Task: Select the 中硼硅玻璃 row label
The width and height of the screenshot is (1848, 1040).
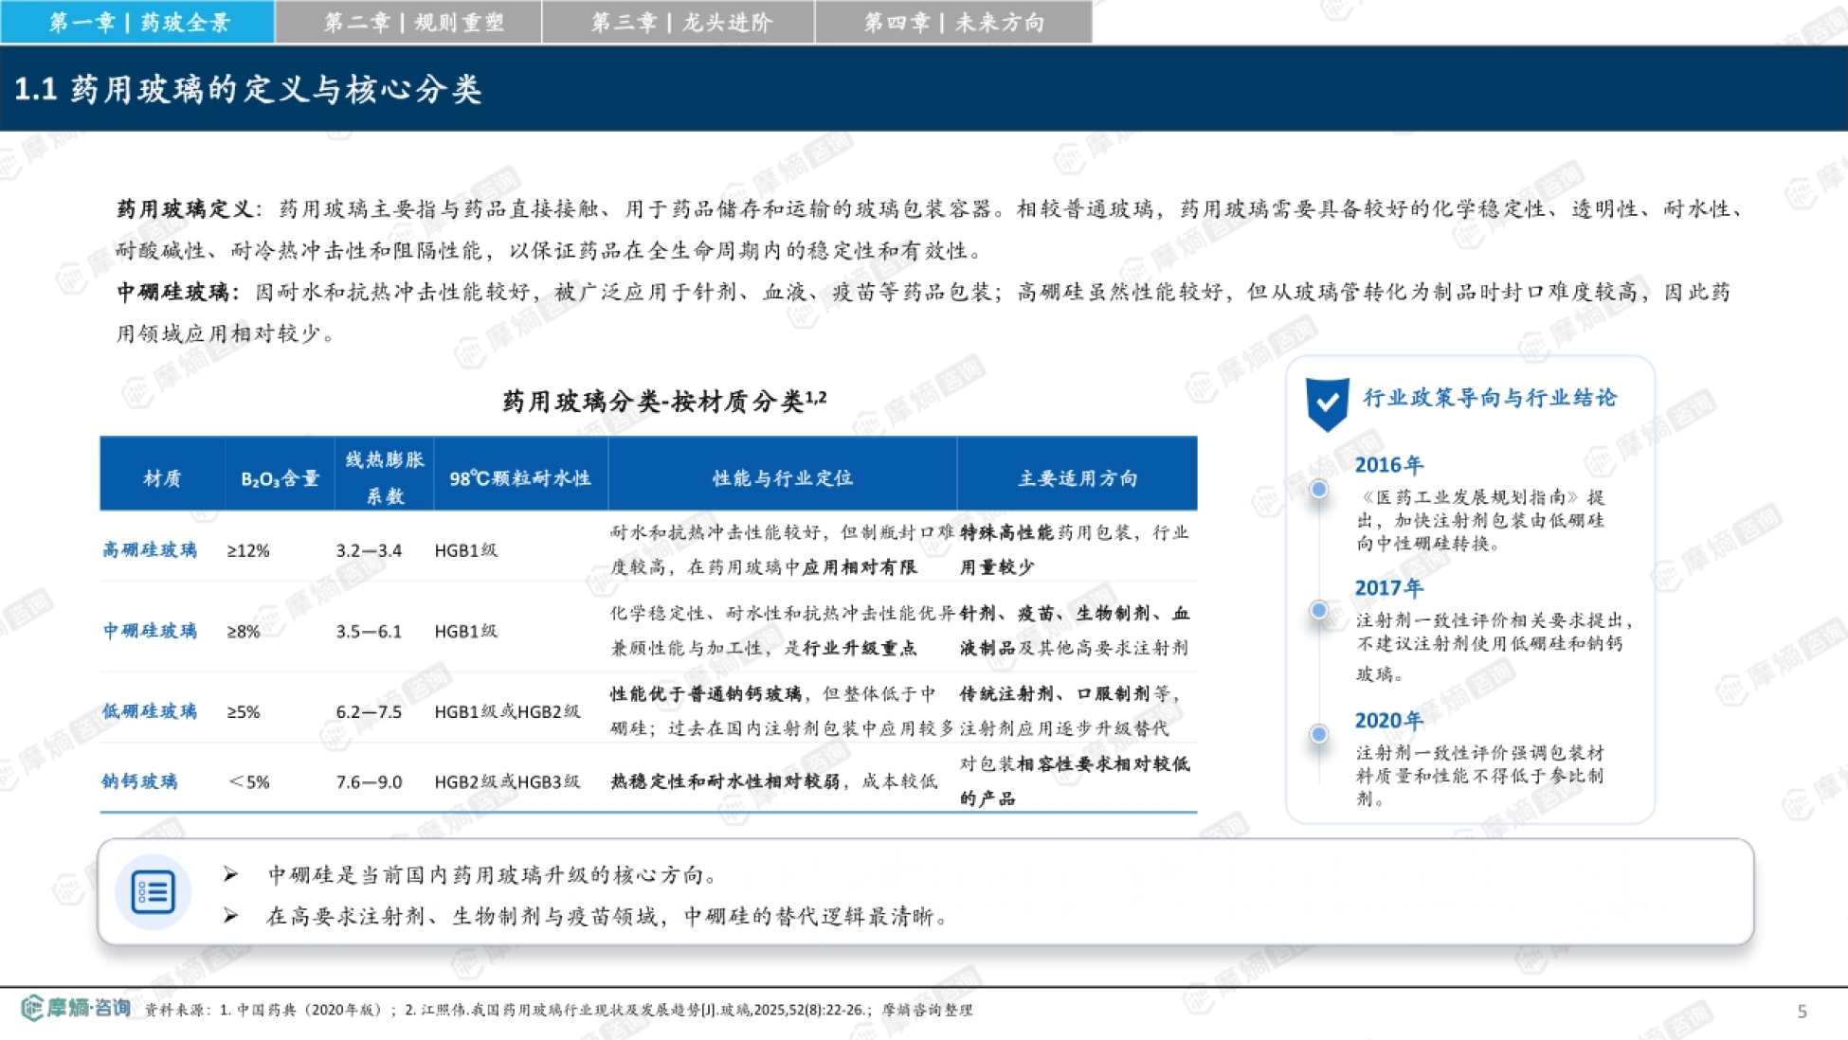Action: [150, 631]
